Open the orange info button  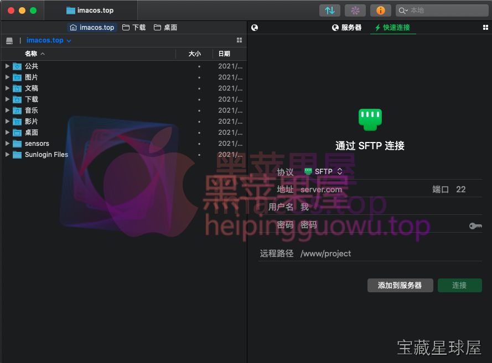click(381, 10)
